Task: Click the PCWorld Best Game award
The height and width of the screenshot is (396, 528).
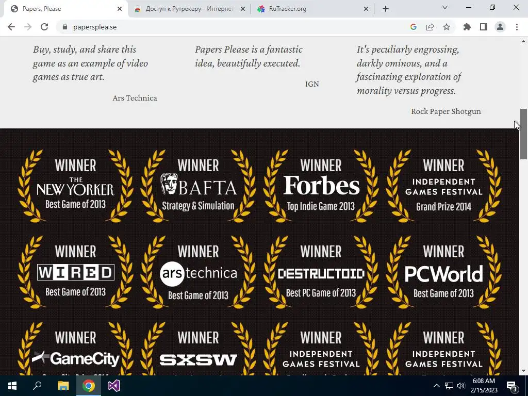Action: (x=443, y=272)
